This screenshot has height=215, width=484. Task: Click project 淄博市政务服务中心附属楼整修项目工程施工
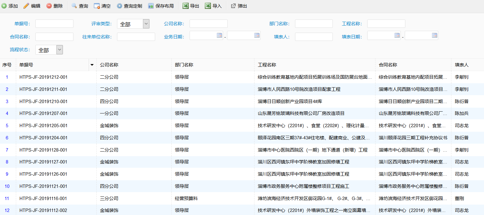pyautogui.click(x=304, y=186)
